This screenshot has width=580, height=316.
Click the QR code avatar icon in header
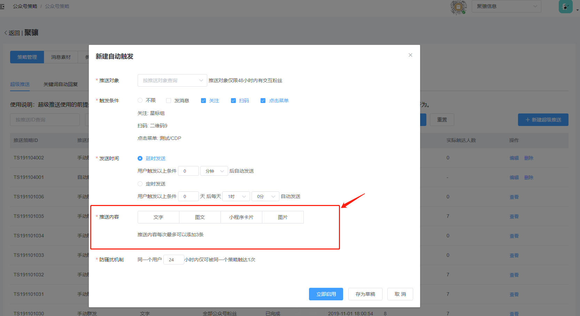(458, 7)
